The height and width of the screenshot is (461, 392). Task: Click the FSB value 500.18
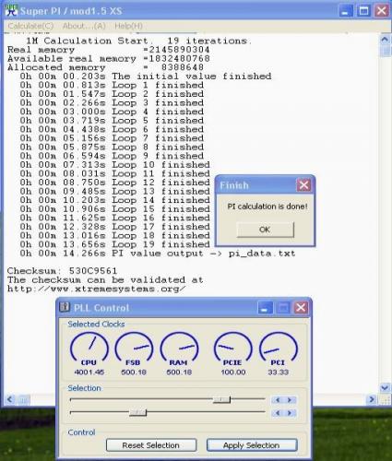pos(134,372)
